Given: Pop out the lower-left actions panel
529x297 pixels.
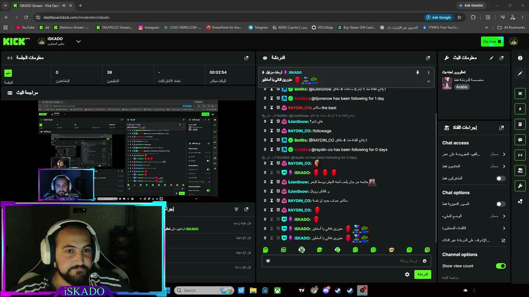Looking at the screenshot, I should point(246,210).
